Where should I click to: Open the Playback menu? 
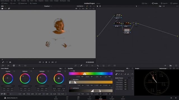point(41,1)
